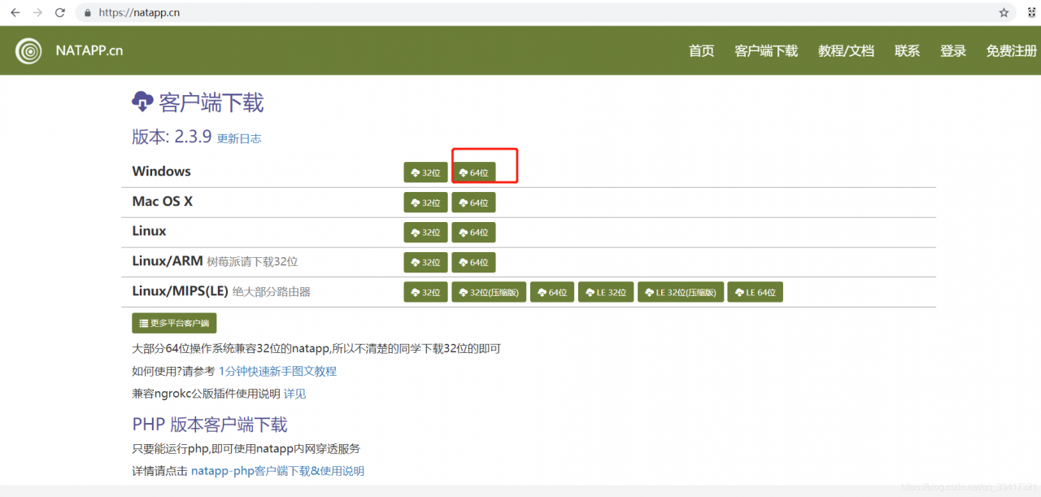
Task: Click the browser back arrow
Action: 15,13
